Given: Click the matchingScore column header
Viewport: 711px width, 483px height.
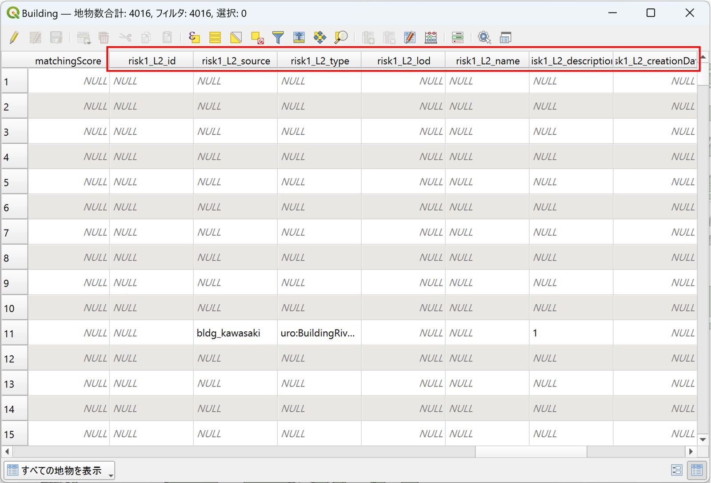Looking at the screenshot, I should tap(68, 61).
